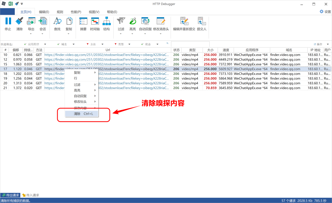Click the quick filter search magnifier icon
This screenshot has height=203, width=332.
pyautogui.click(x=167, y=43)
